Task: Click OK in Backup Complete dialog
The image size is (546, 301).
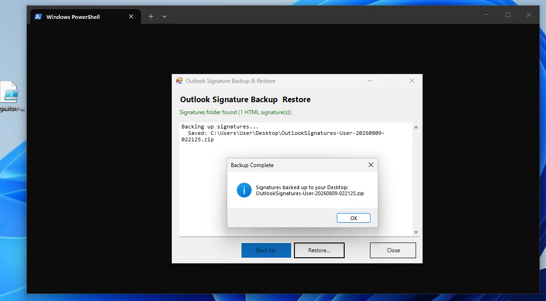Action: point(353,218)
